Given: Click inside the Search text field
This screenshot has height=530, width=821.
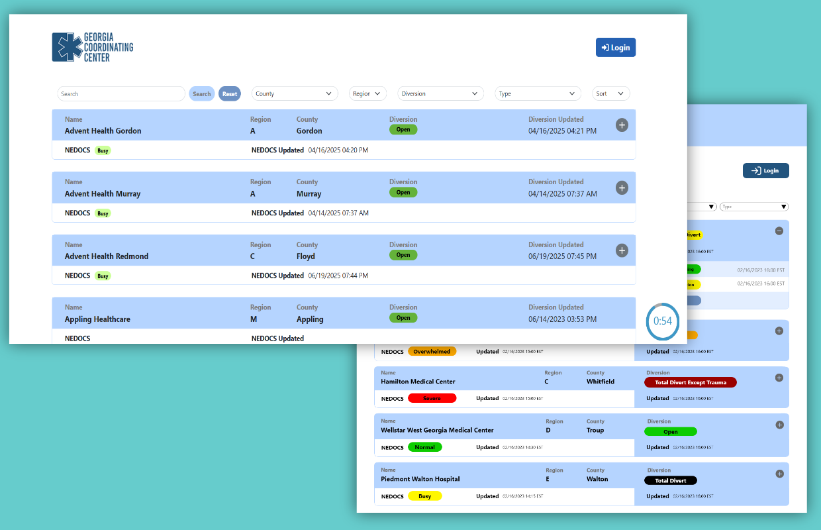Looking at the screenshot, I should coord(121,94).
